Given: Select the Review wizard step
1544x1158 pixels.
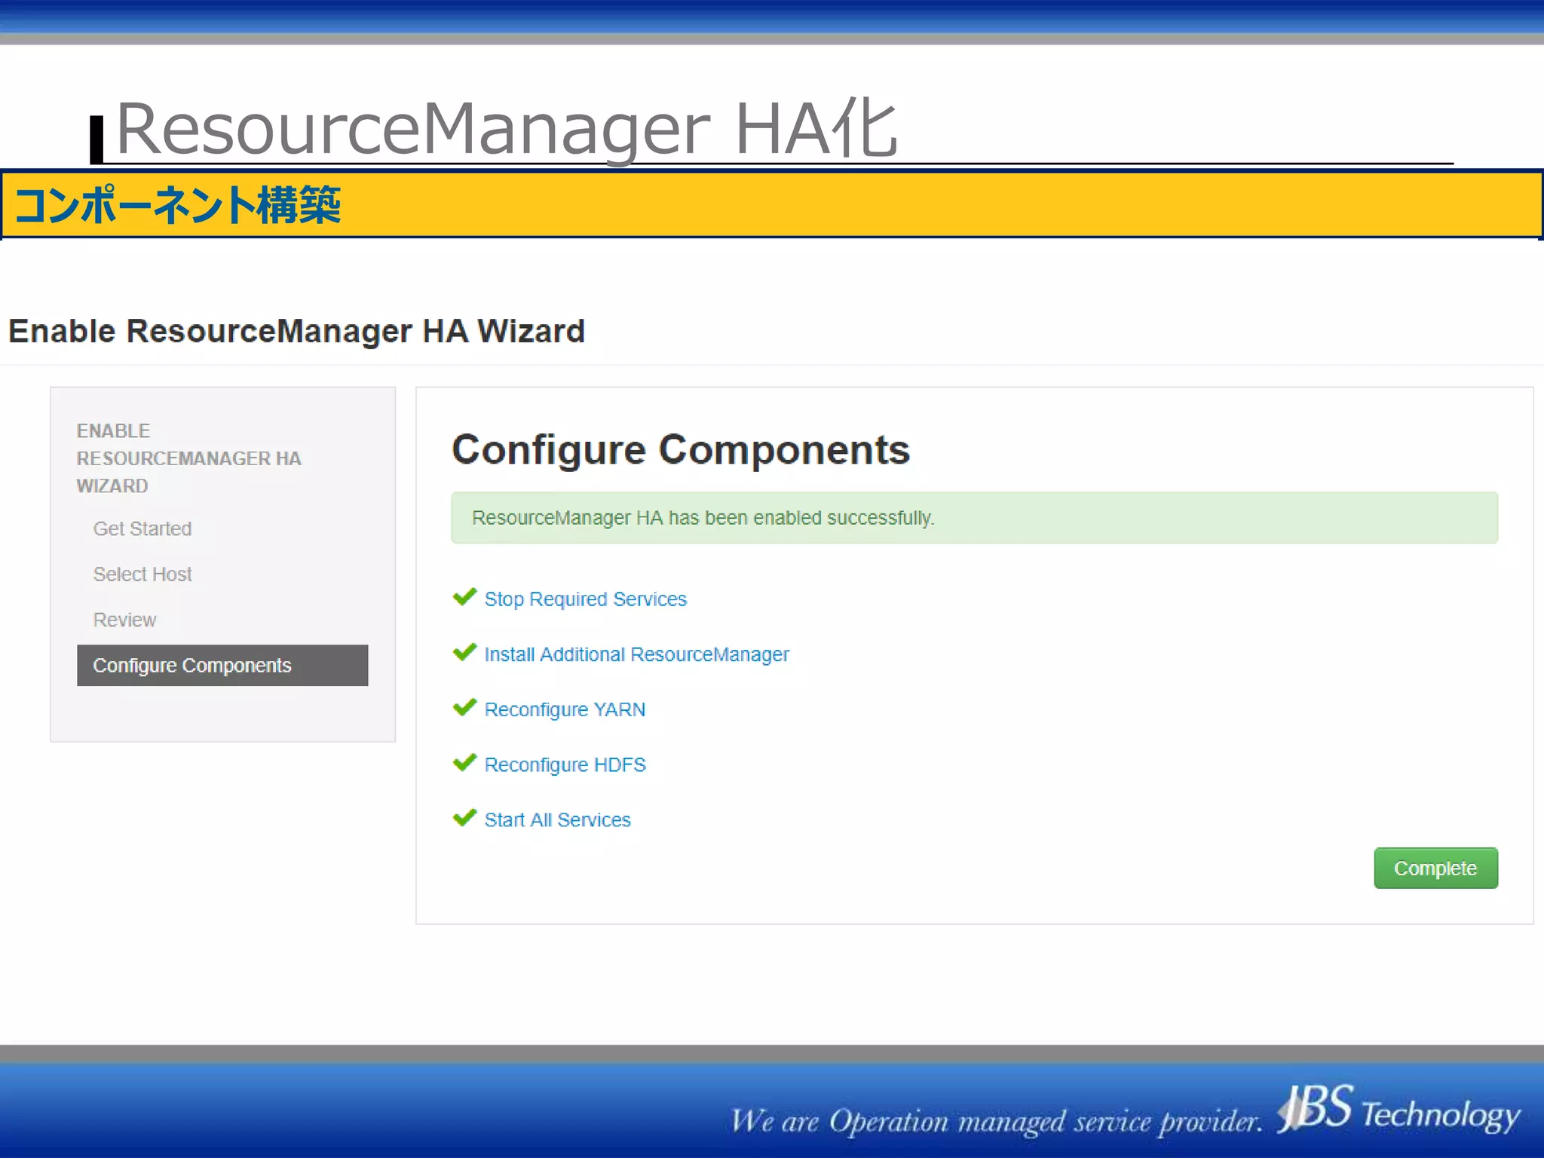Looking at the screenshot, I should [124, 620].
